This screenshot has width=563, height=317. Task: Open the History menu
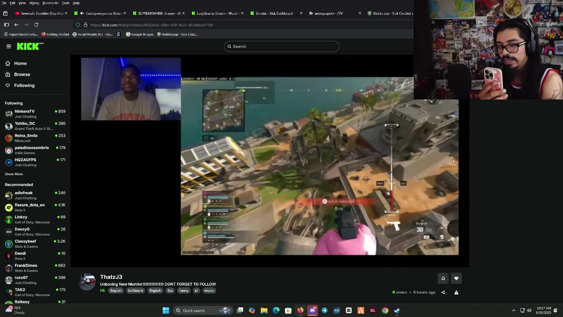tap(34, 3)
